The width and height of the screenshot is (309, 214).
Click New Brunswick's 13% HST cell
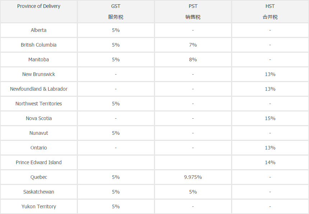(x=270, y=74)
